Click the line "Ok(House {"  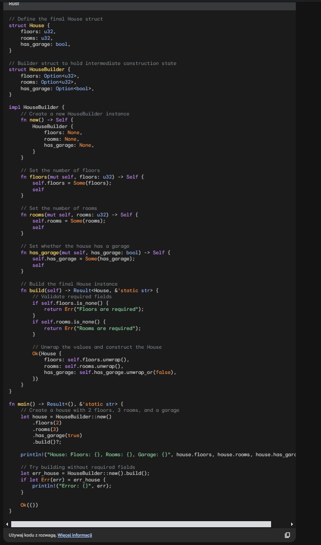(47, 353)
